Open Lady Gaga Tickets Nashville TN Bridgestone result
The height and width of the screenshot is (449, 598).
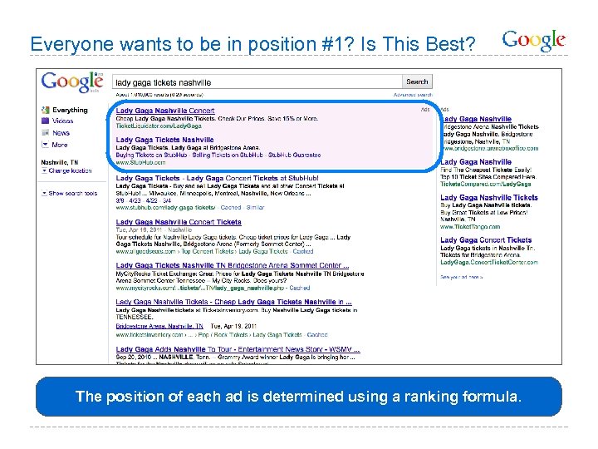(233, 265)
